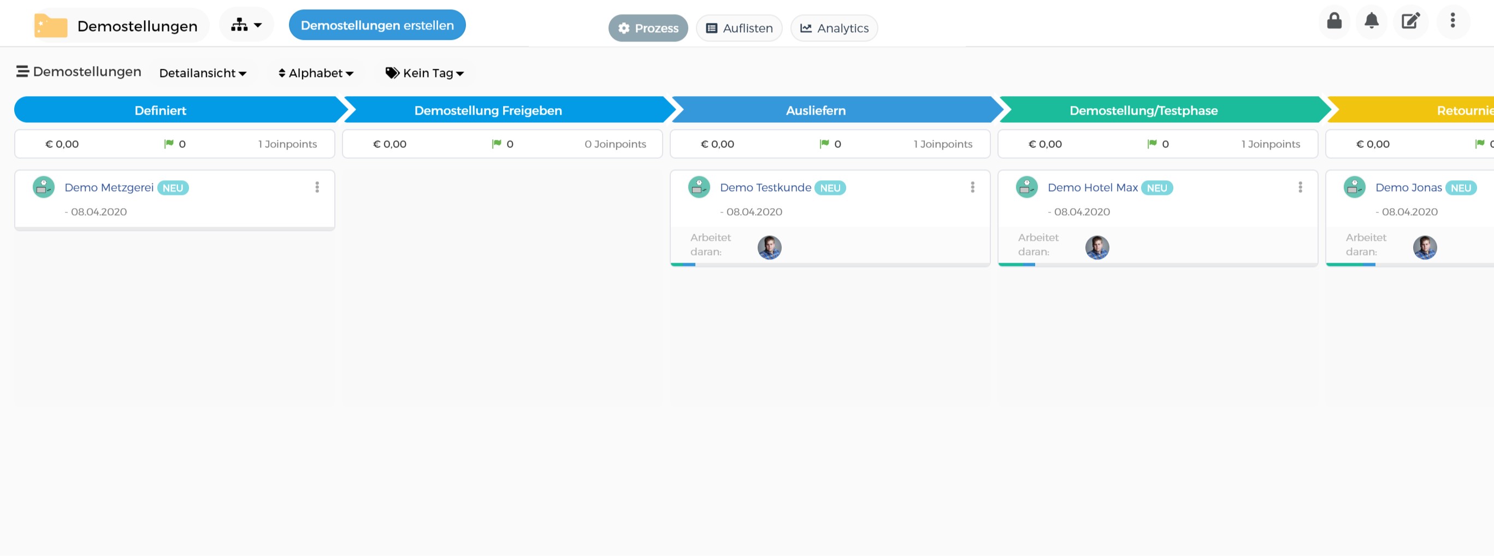Viewport: 1494px width, 556px height.
Task: Click assignee photo on Demo Jonas card
Action: click(x=1425, y=247)
